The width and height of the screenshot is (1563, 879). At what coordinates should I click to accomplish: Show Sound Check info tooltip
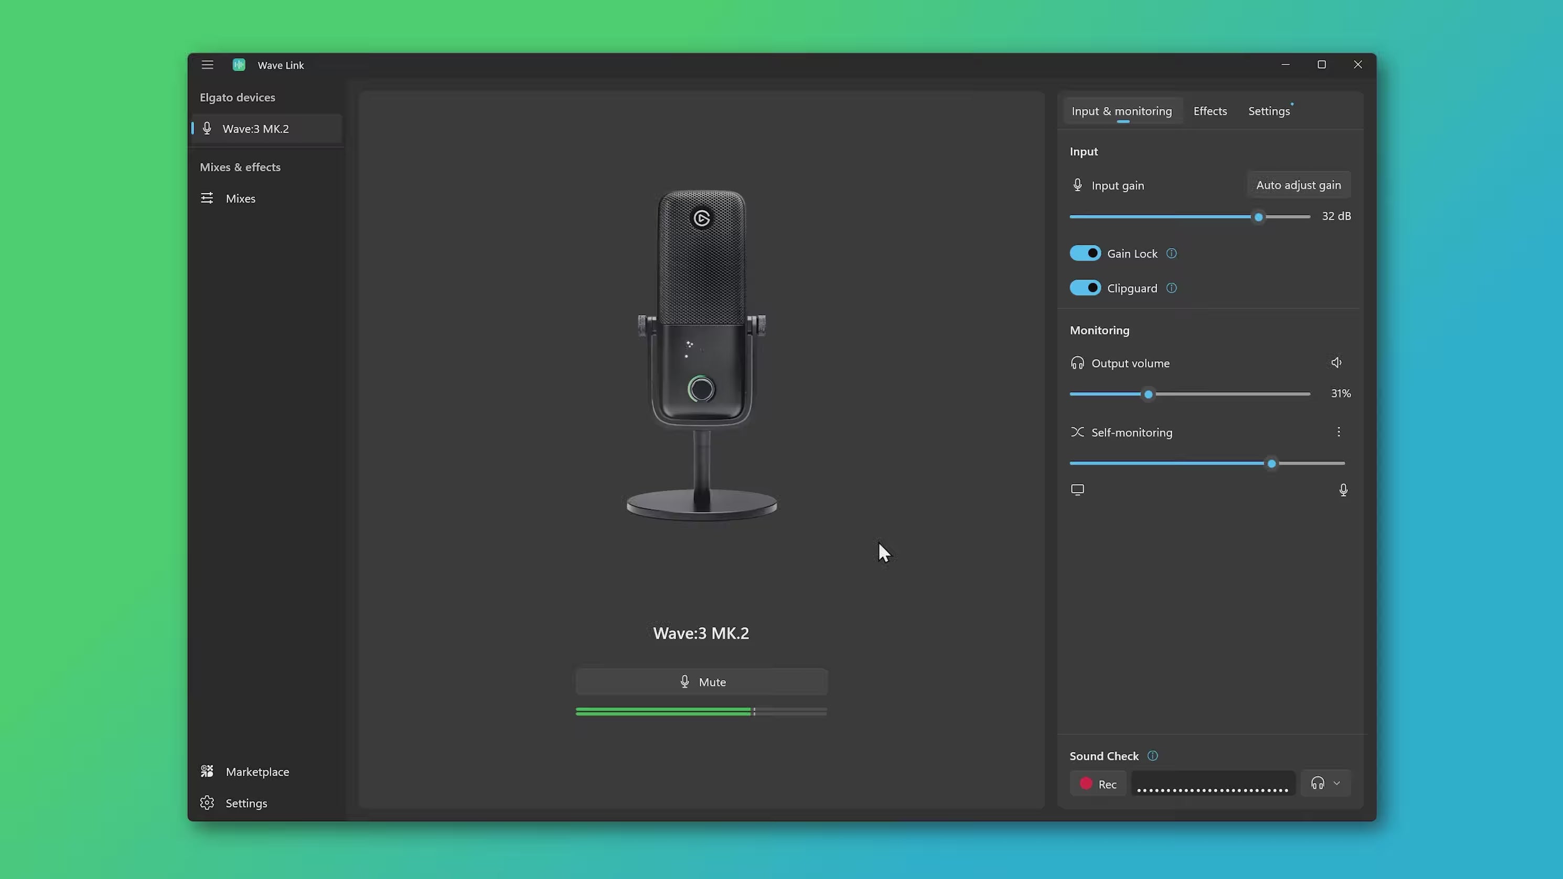point(1153,756)
